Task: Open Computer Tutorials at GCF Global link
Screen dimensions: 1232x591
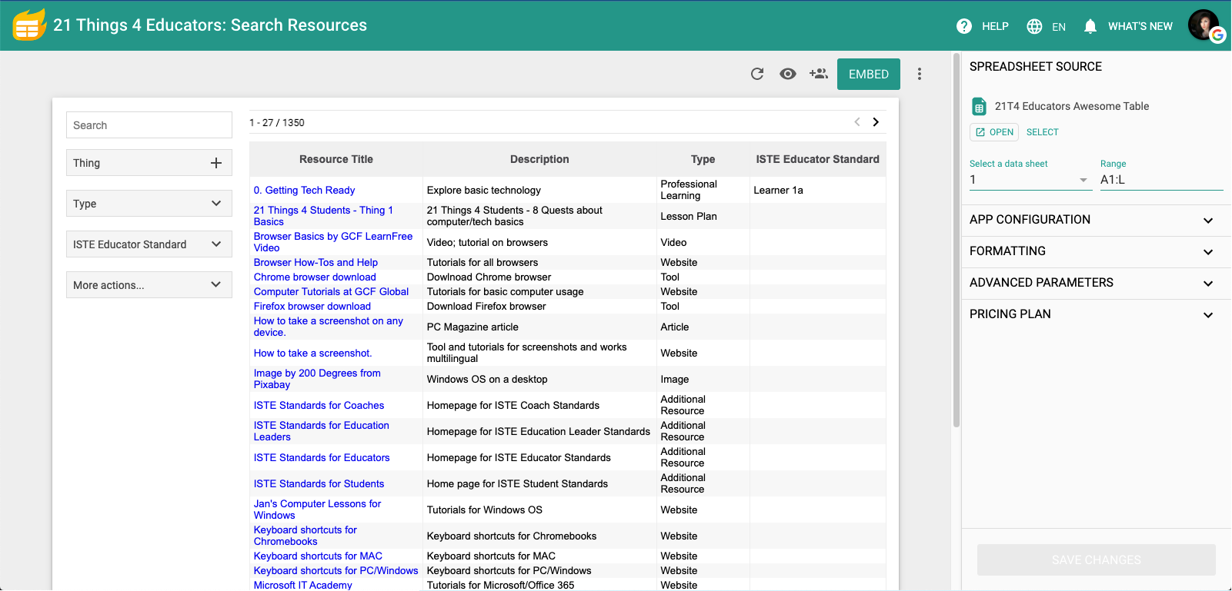Action: pyautogui.click(x=331, y=292)
